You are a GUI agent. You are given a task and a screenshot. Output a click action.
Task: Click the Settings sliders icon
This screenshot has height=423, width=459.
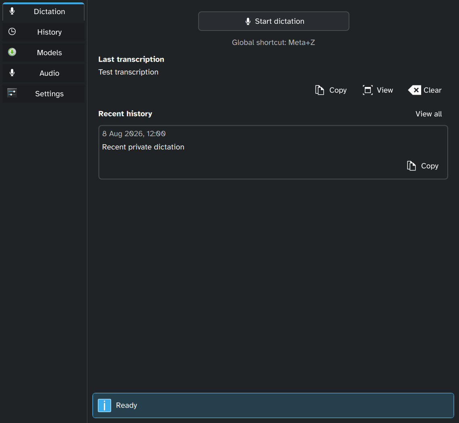(x=12, y=93)
